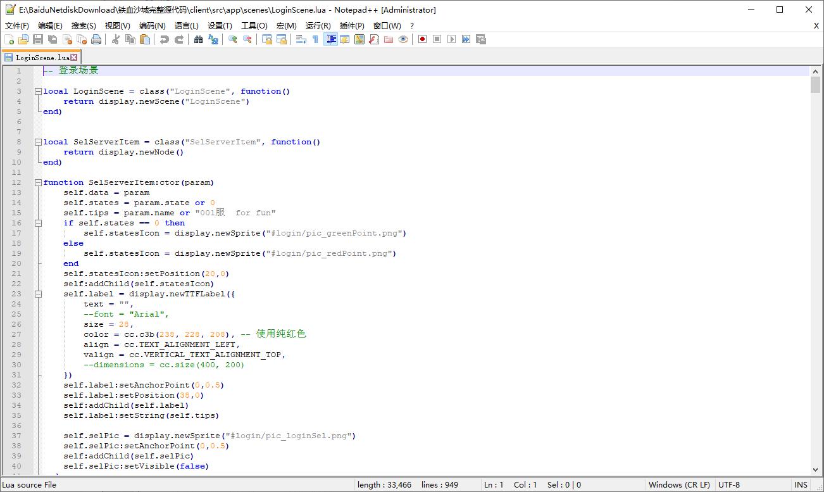Screen dimensions: 824x492
Task: Click the Save file toolbar icon
Action: pyautogui.click(x=38, y=39)
